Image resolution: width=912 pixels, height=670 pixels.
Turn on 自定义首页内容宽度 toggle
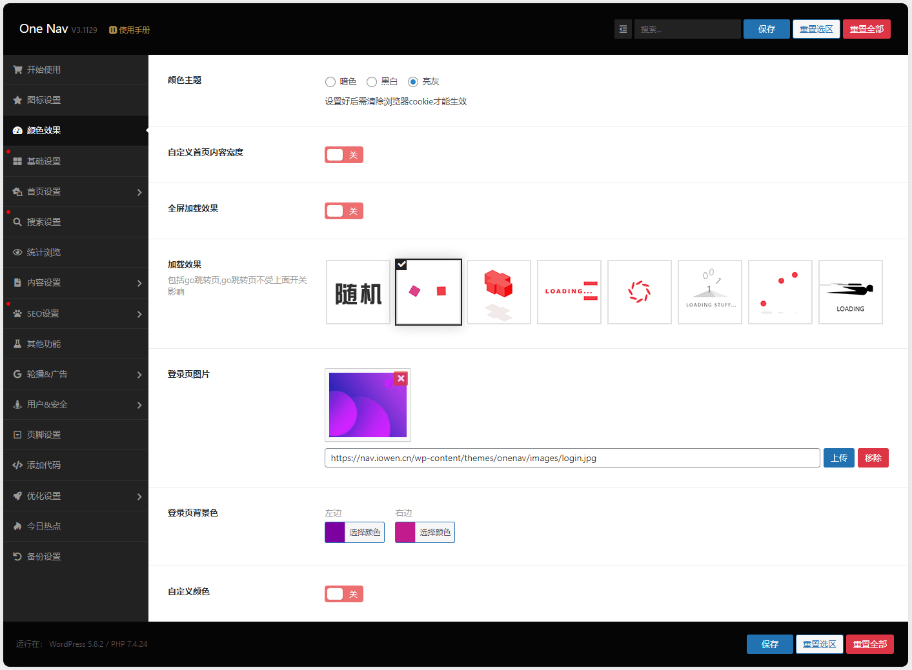pyautogui.click(x=343, y=155)
